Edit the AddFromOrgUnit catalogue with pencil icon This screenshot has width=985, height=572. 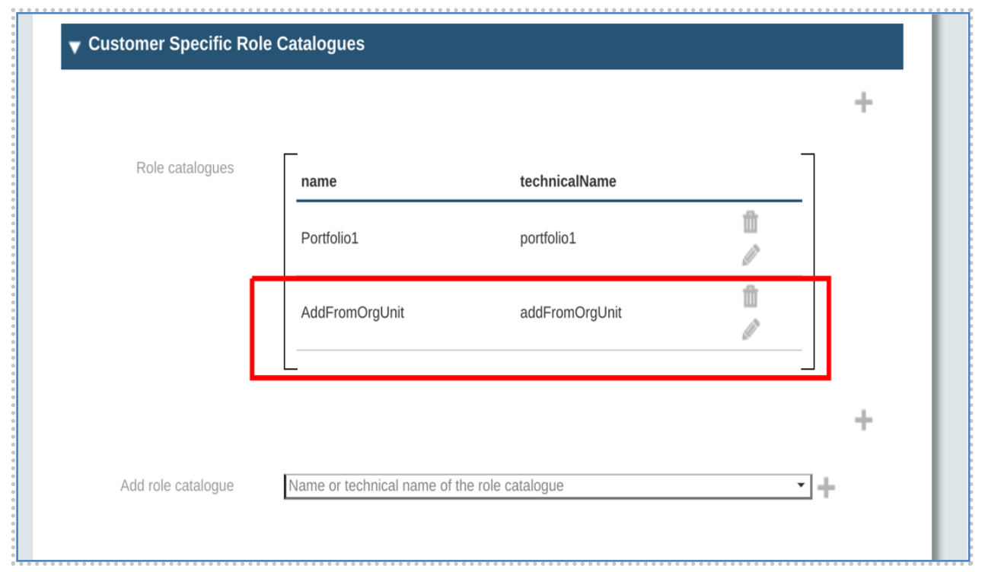tap(750, 329)
